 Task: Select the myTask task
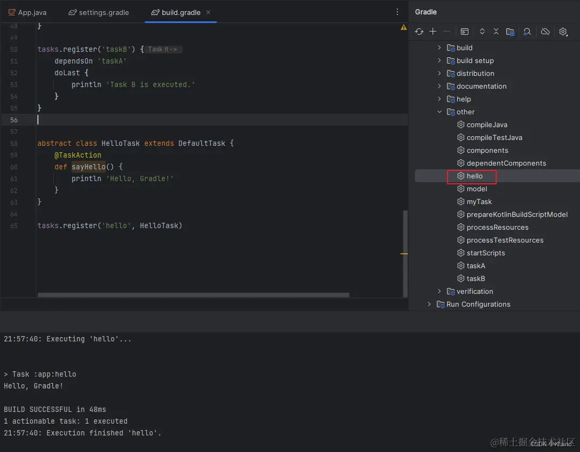[x=479, y=201]
